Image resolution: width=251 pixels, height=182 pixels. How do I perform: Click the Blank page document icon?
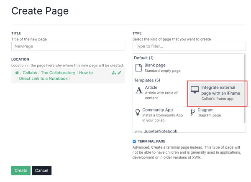pos(138,68)
